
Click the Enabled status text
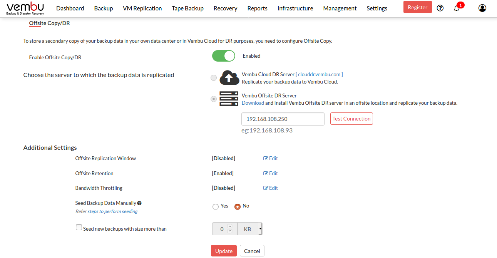[x=251, y=56]
